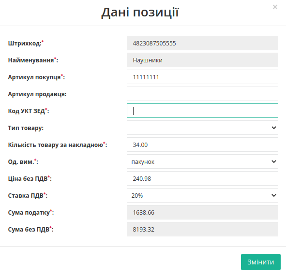Click the Артикул покупця label
The height and width of the screenshot is (277, 286).
(36, 77)
